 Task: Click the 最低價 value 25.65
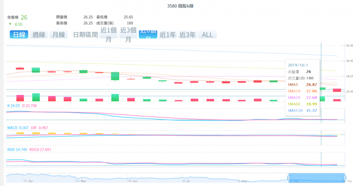pos(128,17)
